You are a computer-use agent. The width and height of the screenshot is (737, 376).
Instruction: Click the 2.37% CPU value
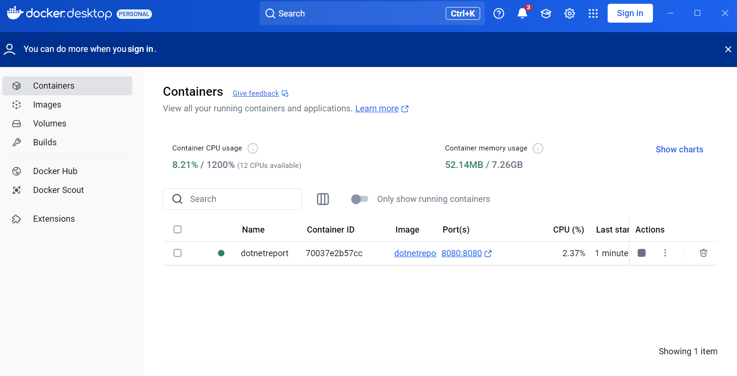(x=574, y=253)
